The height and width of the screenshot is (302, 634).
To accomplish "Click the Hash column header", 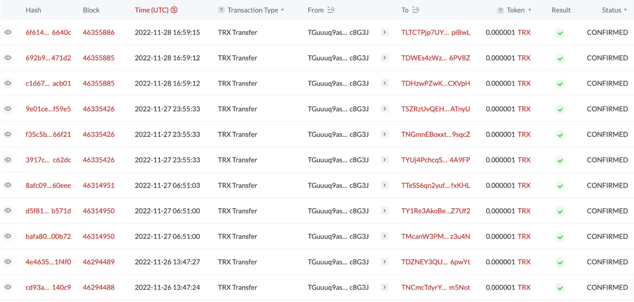I will (x=33, y=10).
